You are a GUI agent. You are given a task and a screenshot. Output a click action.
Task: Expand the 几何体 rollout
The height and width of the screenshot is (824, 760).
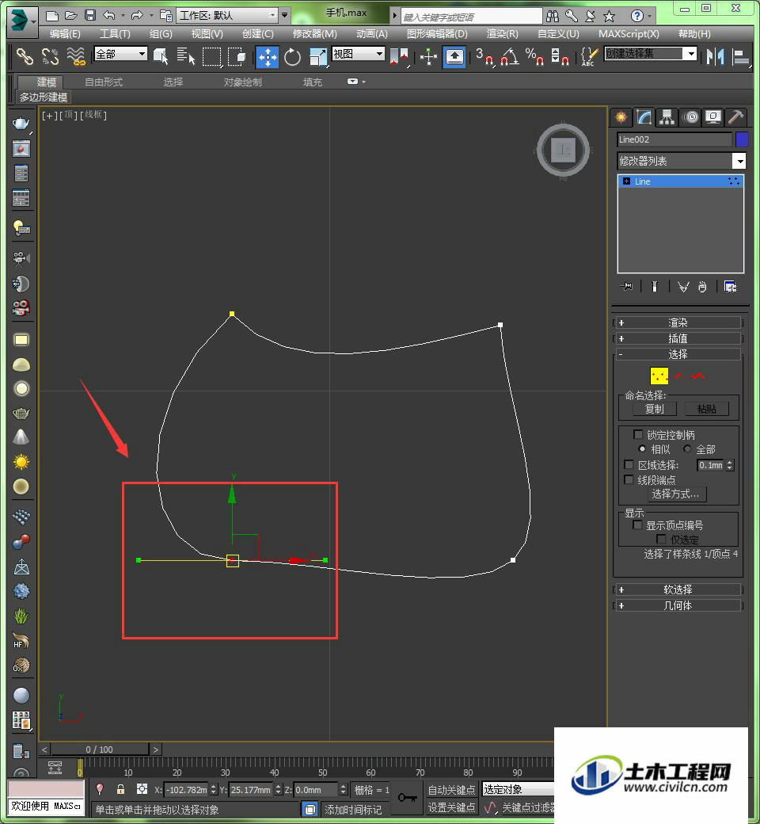tap(677, 605)
